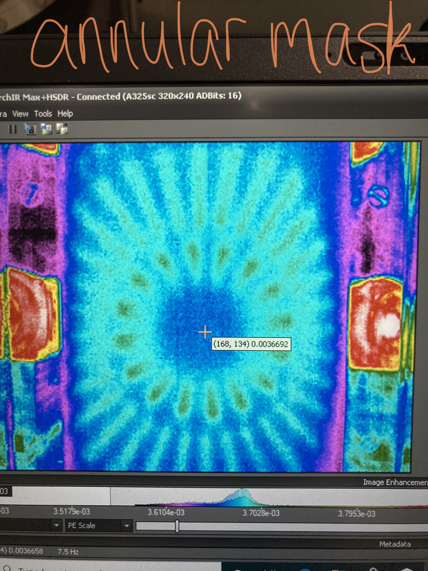Click the save snapshot image icon

click(x=46, y=129)
